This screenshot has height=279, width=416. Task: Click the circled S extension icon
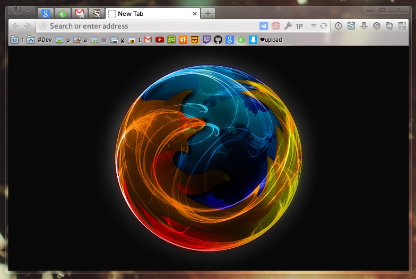coord(377,26)
